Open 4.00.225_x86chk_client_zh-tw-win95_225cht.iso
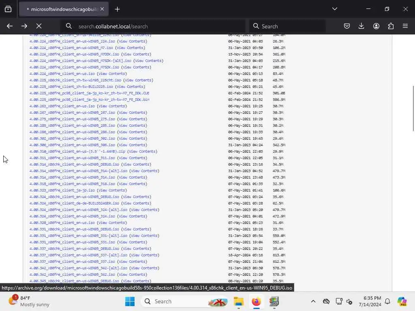415x311 pixels. 75,80
